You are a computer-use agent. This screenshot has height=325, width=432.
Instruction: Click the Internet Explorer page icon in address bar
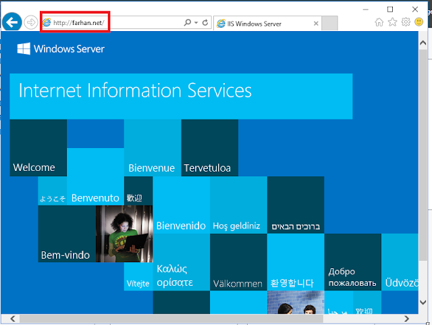pos(47,22)
